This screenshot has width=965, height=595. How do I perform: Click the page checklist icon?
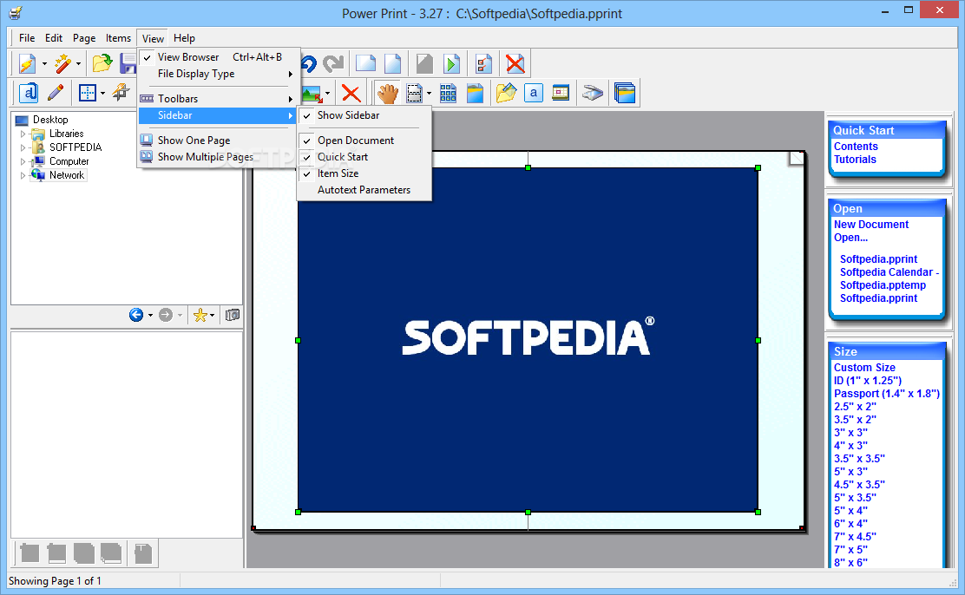pos(483,63)
